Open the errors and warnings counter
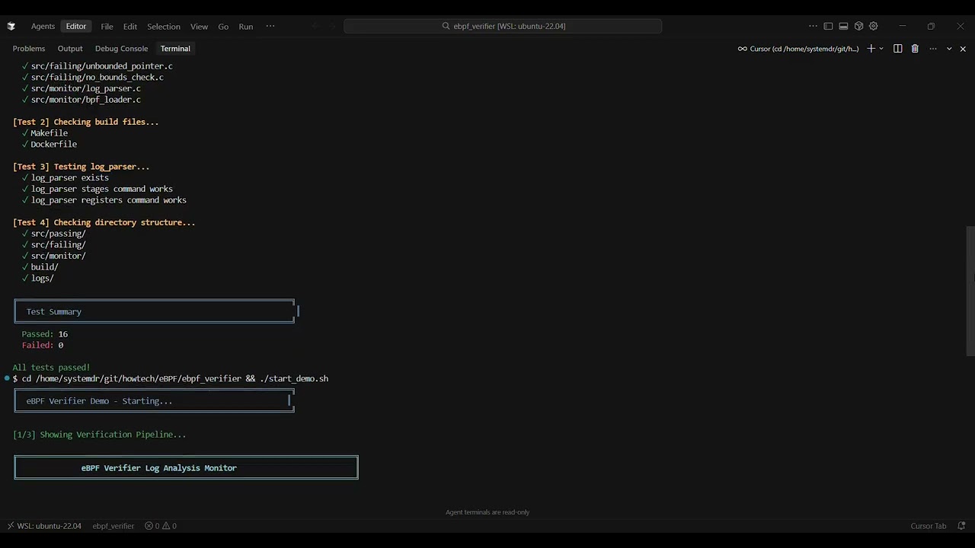The image size is (975, 548). pos(161,526)
